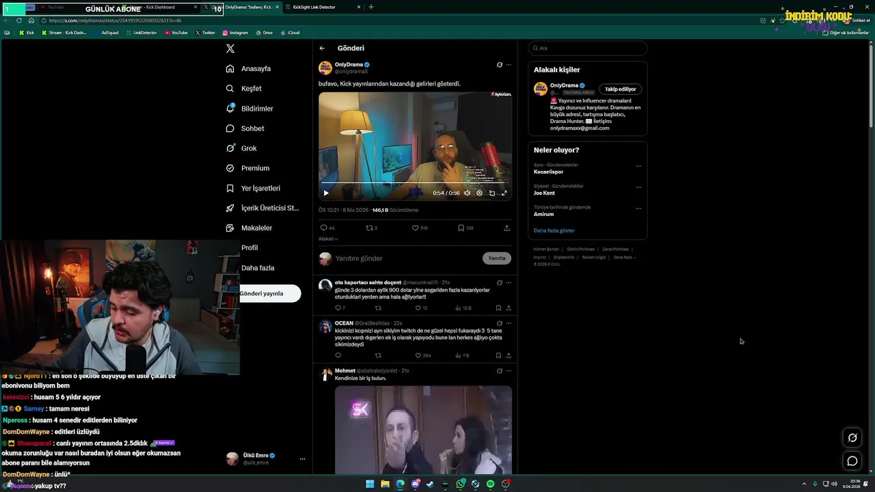Screen dimensions: 875x492
Task: Play the bufavo video
Action: pyautogui.click(x=326, y=193)
